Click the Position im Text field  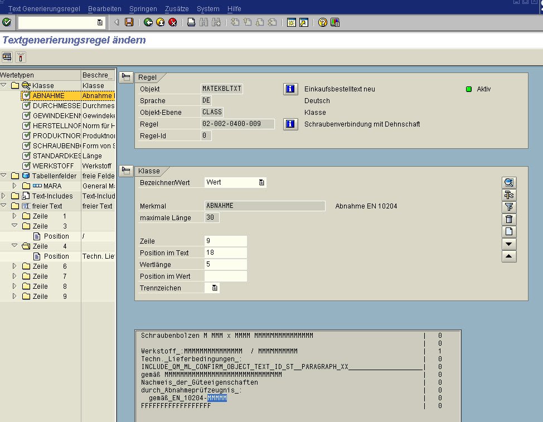pyautogui.click(x=225, y=253)
